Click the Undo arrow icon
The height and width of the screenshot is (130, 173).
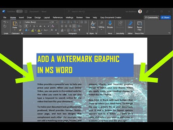pos(5,22)
